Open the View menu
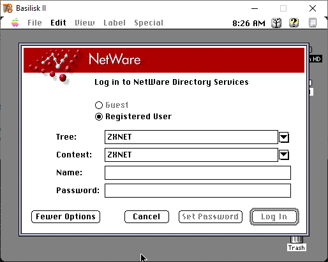This screenshot has height=262, width=328. 85,23
